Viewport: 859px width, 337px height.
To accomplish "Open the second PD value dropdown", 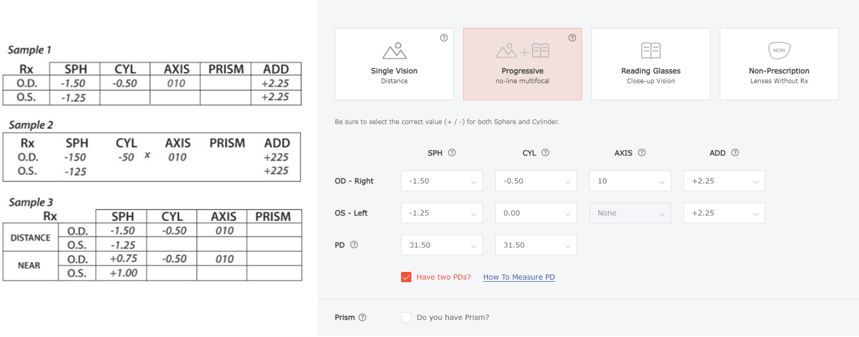I will point(536,245).
